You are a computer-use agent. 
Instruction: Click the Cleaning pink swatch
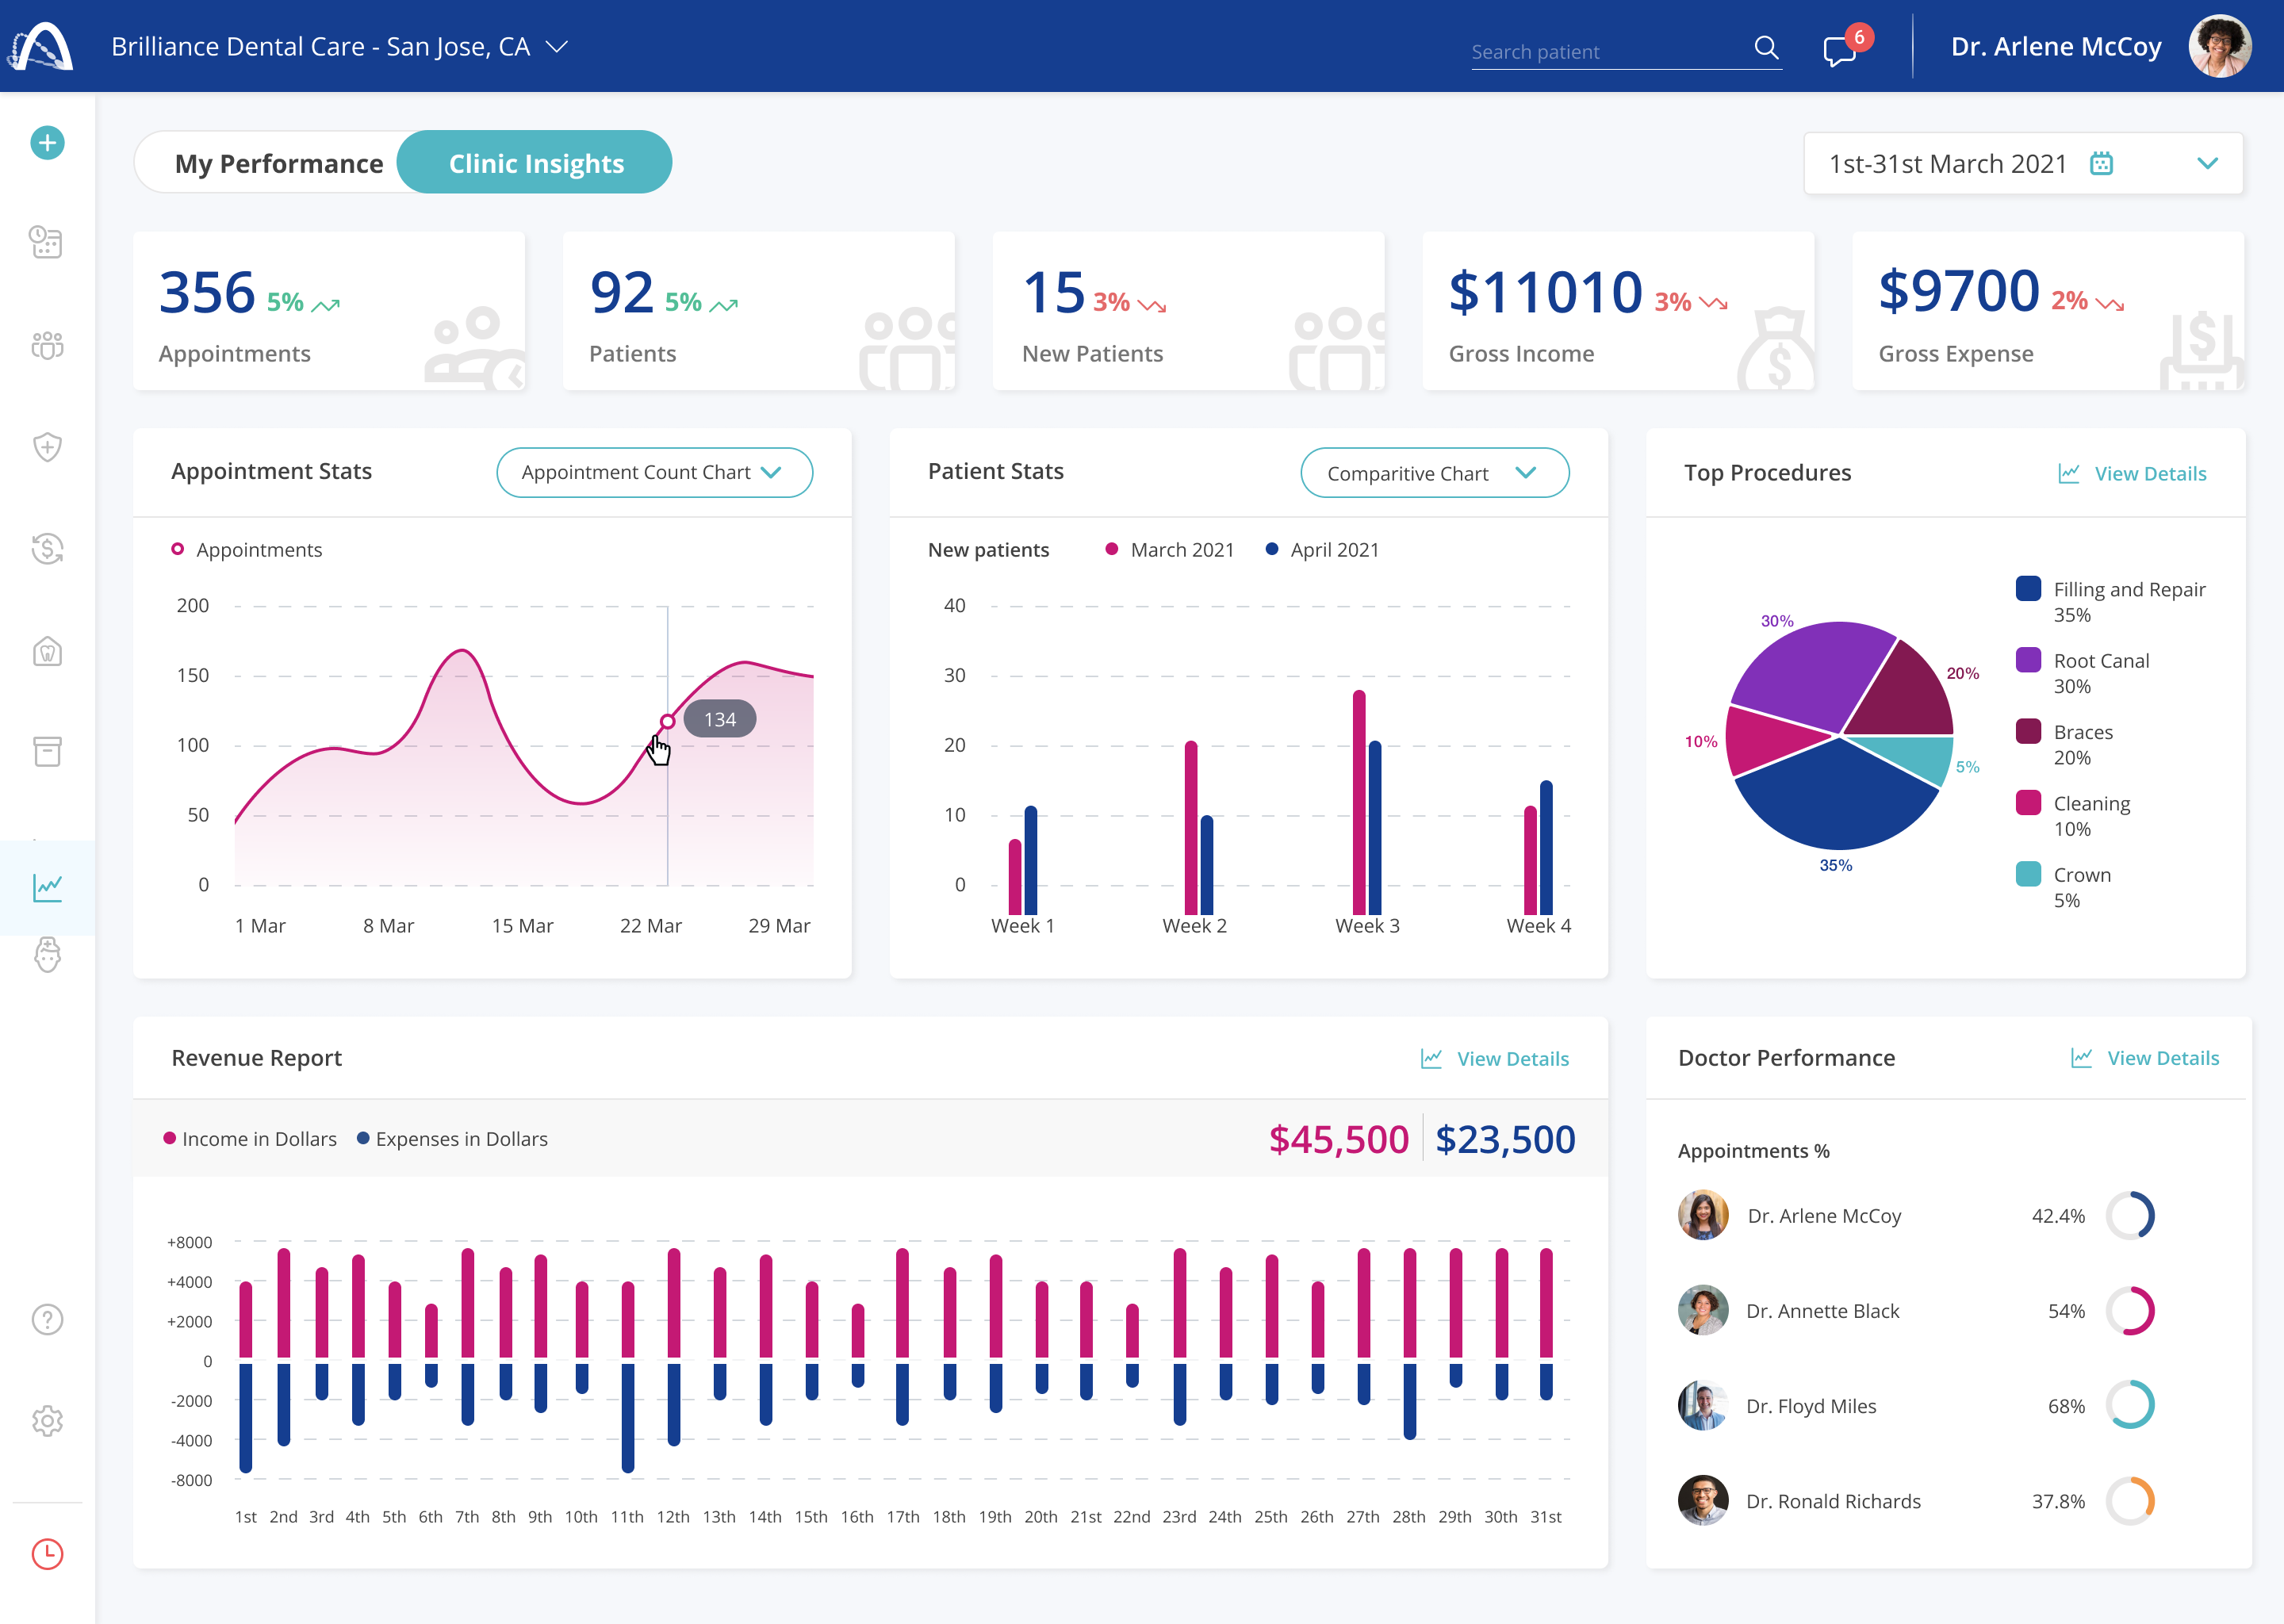pyautogui.click(x=2028, y=802)
